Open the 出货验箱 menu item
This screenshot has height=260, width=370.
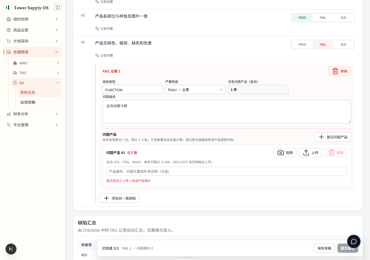[40, 102]
